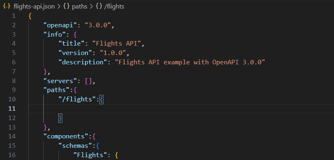Click line number 11 in gutter

[12, 109]
